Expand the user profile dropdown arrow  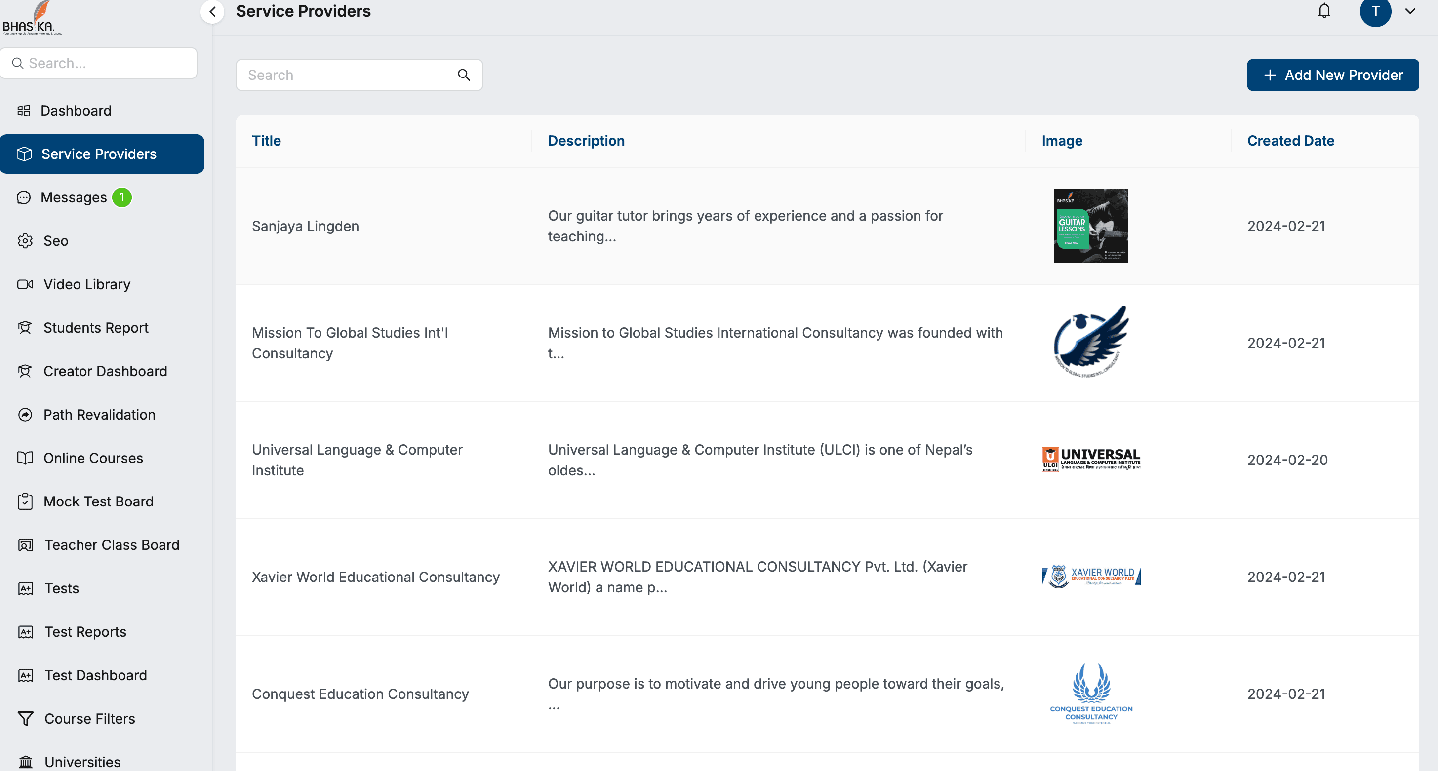coord(1410,11)
